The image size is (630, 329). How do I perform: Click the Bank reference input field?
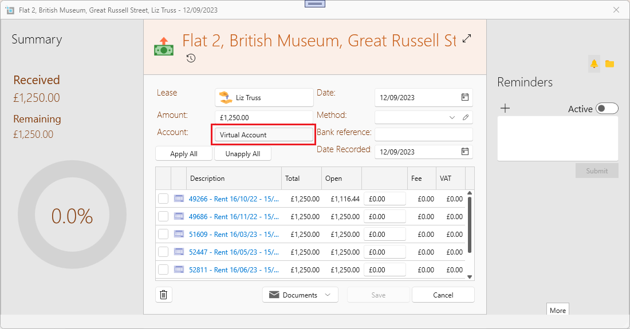(423, 134)
